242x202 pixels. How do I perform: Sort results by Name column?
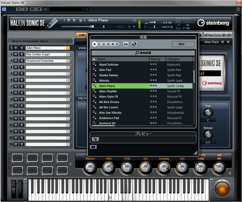tap(120, 59)
